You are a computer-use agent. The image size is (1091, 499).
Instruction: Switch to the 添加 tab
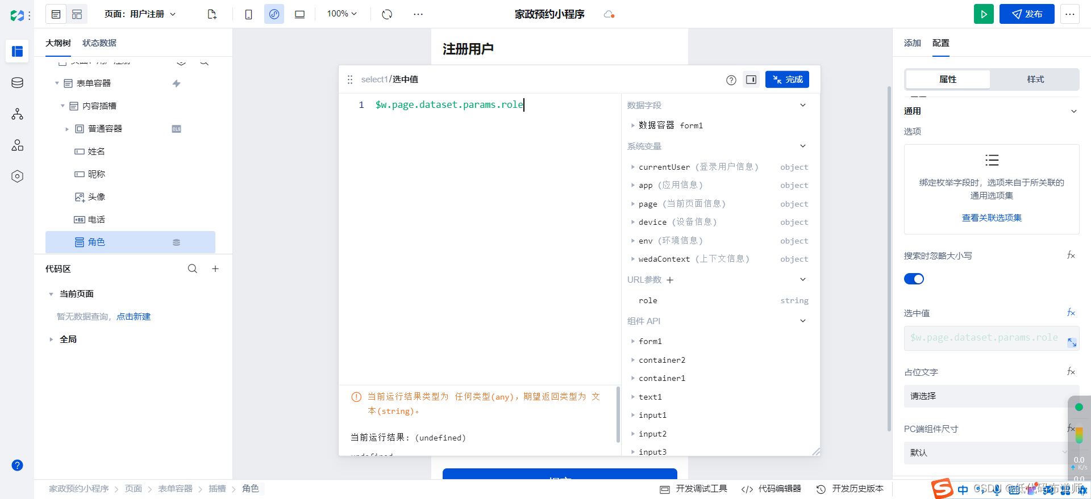click(x=913, y=43)
